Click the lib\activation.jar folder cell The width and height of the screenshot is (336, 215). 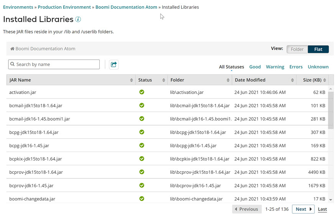[x=187, y=92]
